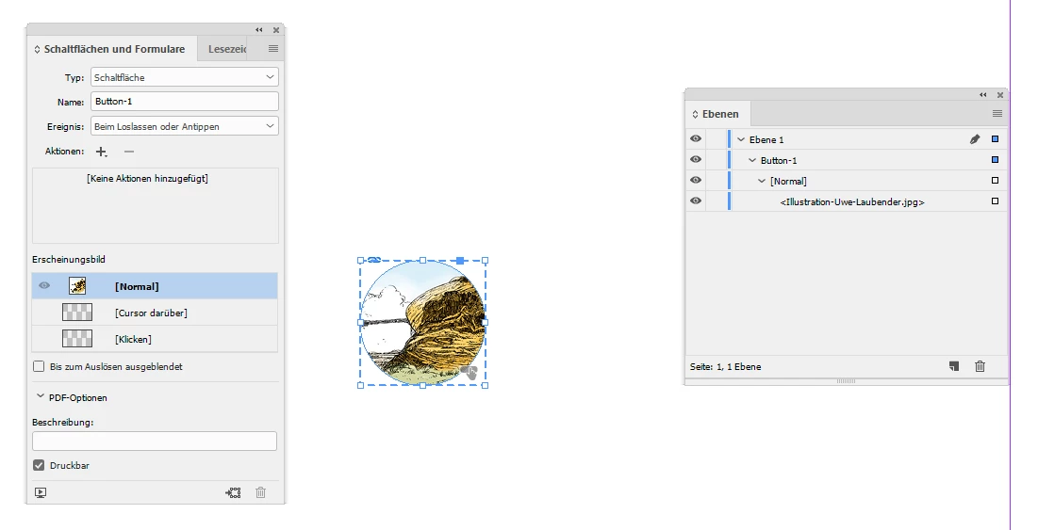Close the Schaltflächen und Formulare panel

pos(276,30)
